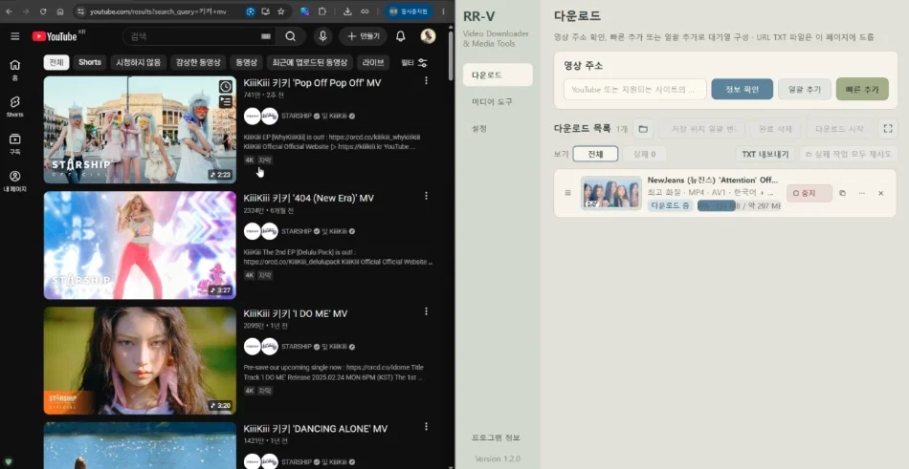The width and height of the screenshot is (909, 469).
Task: Open more options for '404 (New Era)' MV
Action: pos(426,196)
